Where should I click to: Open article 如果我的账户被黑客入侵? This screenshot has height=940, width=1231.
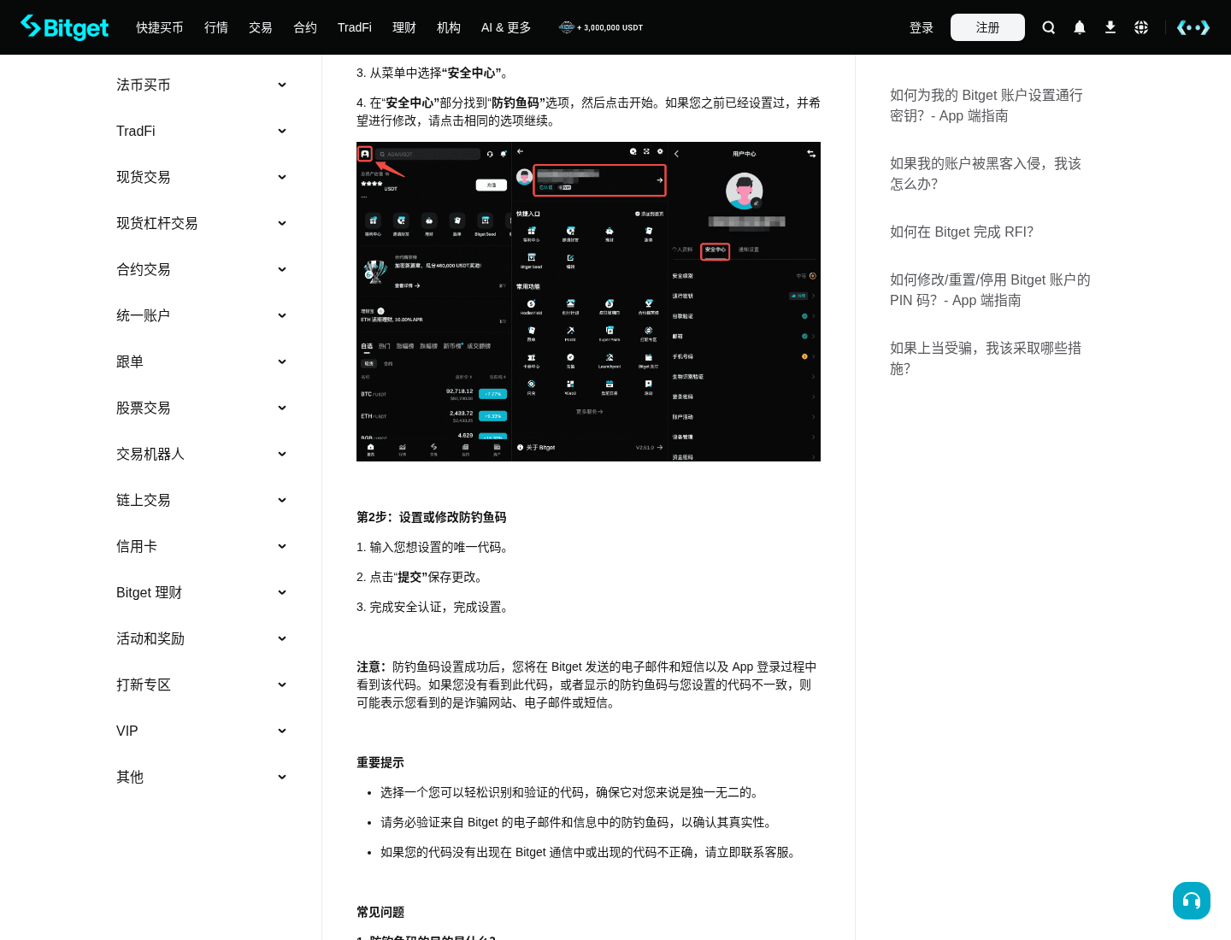pos(986,173)
